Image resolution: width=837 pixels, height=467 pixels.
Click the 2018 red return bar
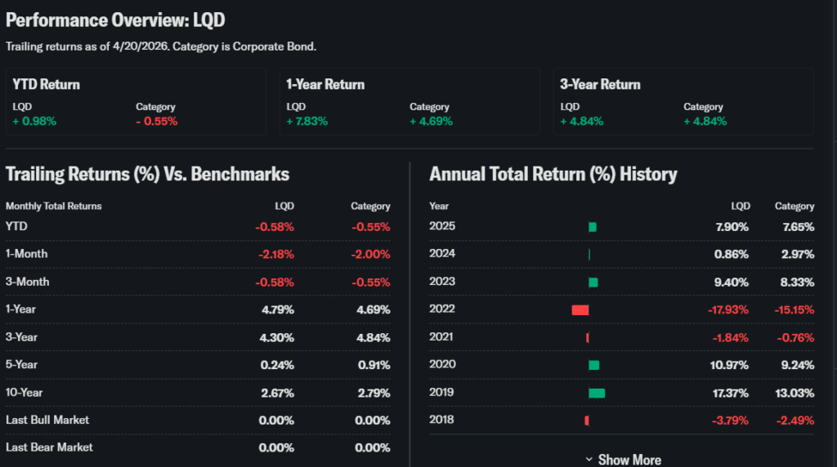pyautogui.click(x=587, y=420)
